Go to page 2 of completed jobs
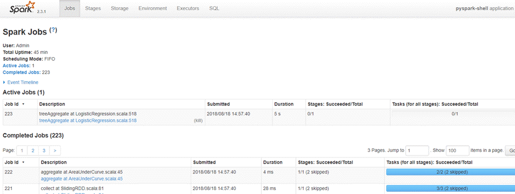Image resolution: width=515 pixels, height=194 pixels. pos(33,150)
